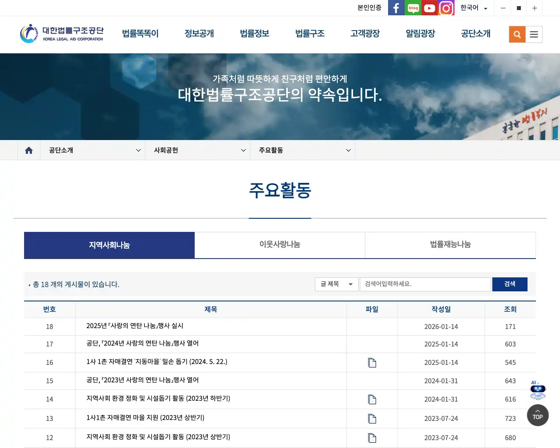Click view count 171

point(510,327)
